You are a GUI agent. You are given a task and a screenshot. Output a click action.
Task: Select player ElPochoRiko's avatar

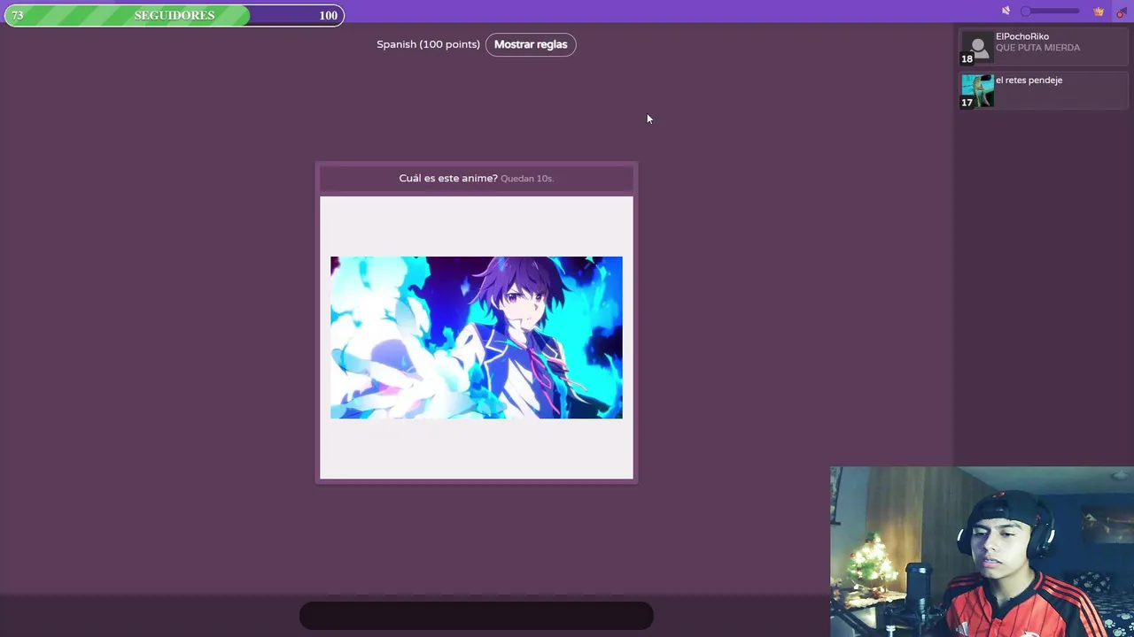pos(978,49)
